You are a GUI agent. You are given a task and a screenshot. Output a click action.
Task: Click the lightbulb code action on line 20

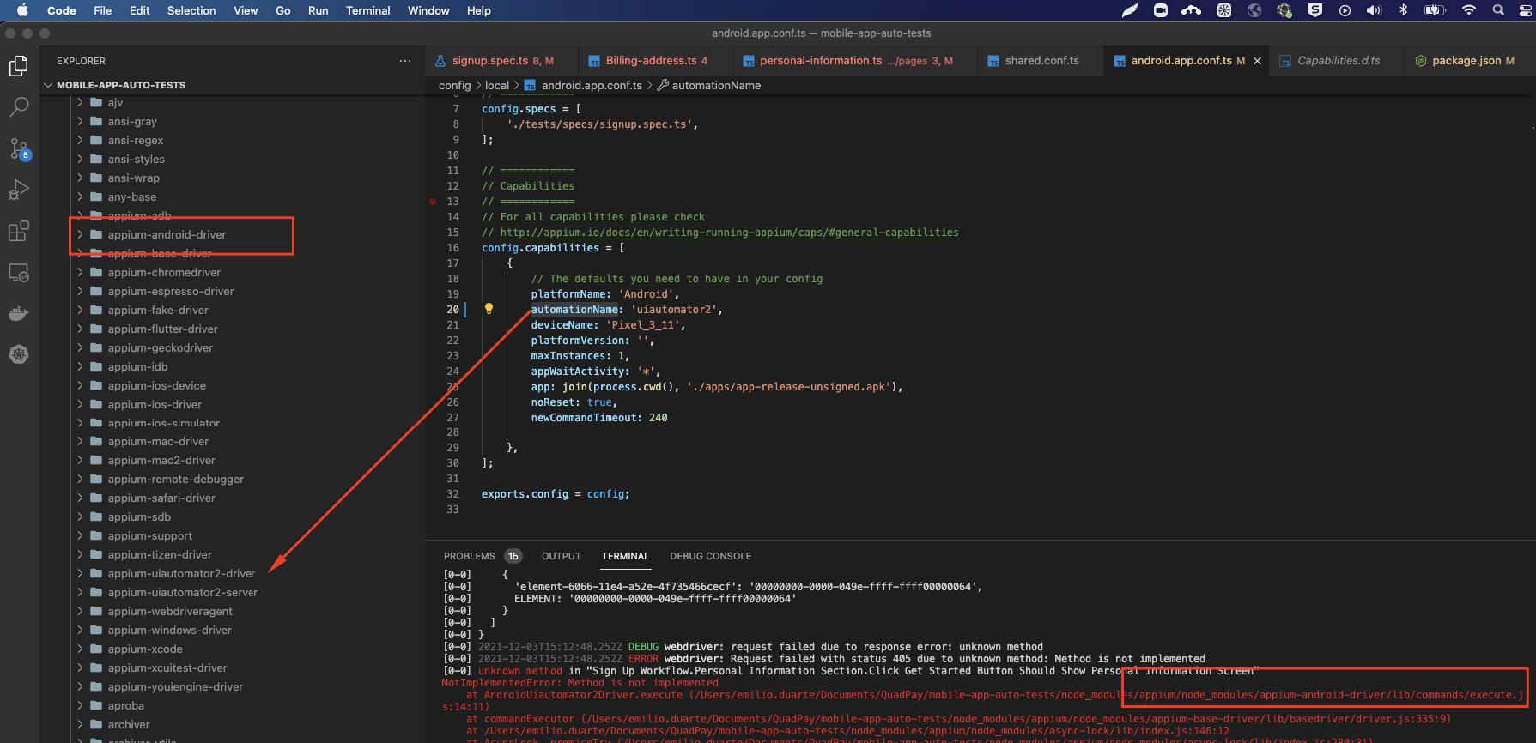point(489,309)
